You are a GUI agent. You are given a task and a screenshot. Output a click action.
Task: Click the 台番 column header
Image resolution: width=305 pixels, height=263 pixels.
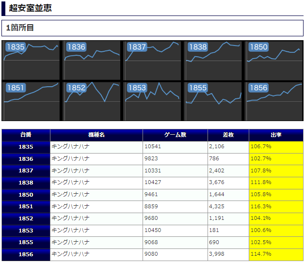pyautogui.click(x=26, y=135)
